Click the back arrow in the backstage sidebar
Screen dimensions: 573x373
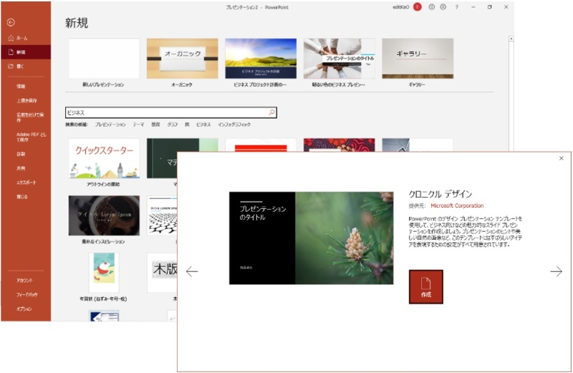[x=11, y=23]
